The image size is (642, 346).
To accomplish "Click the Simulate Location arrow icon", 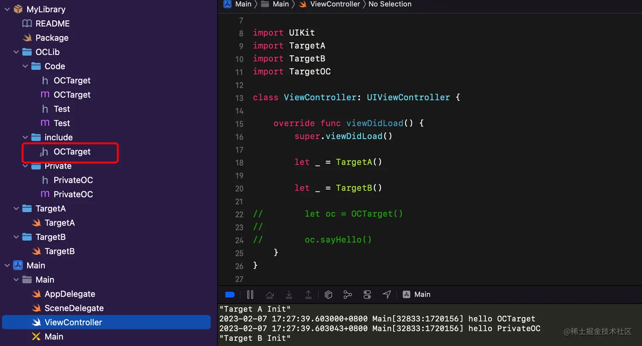I will (x=387, y=295).
